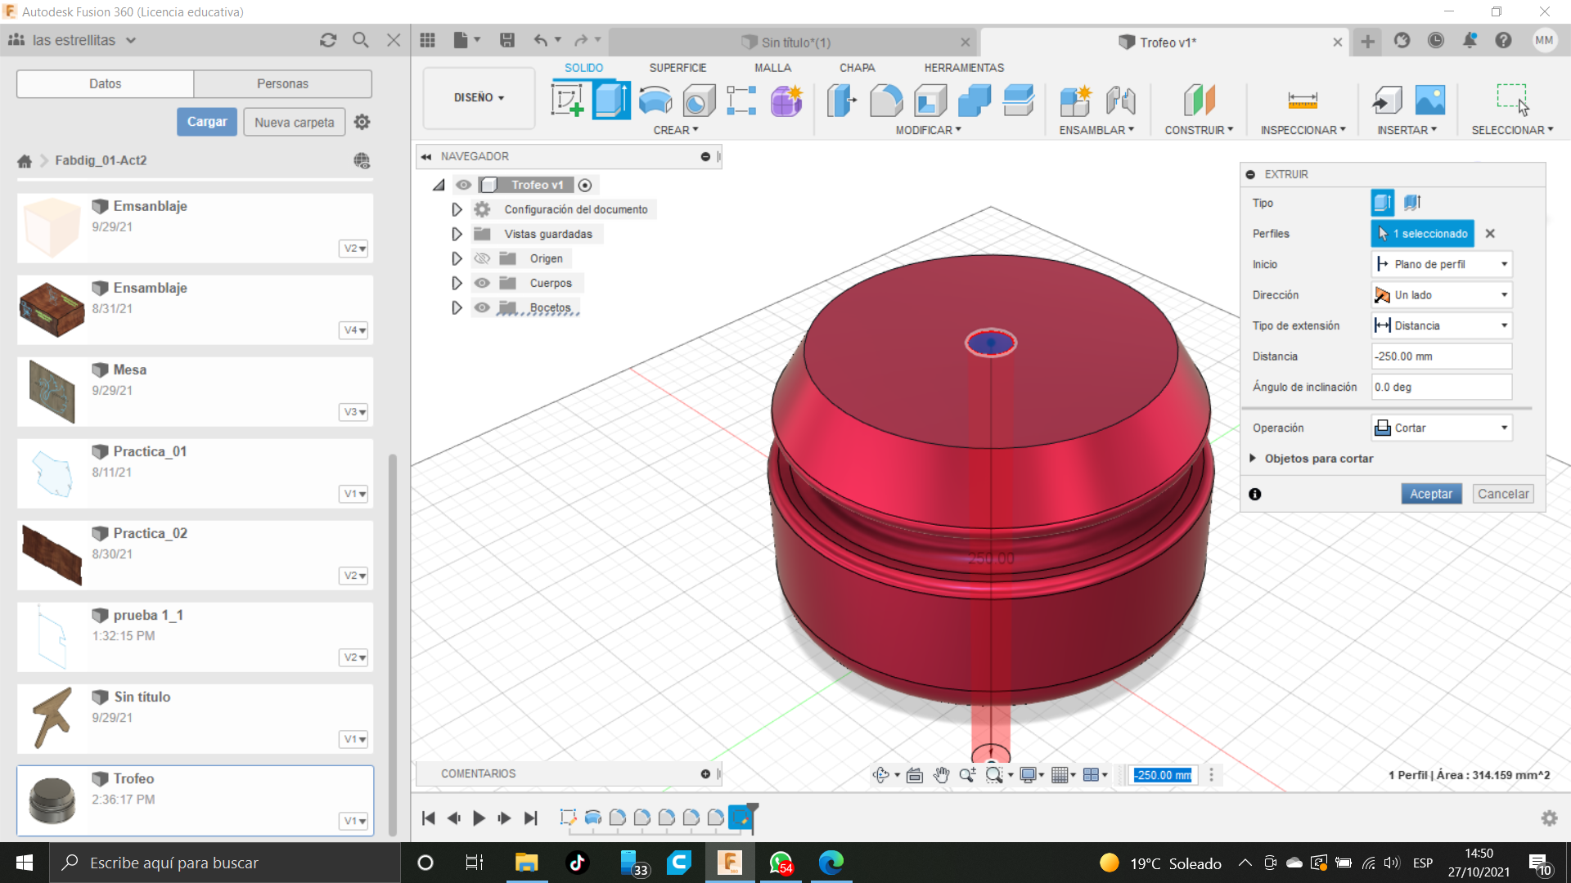Open the Measure tool under Inspeccionar
1571x883 pixels.
pos(1302,101)
